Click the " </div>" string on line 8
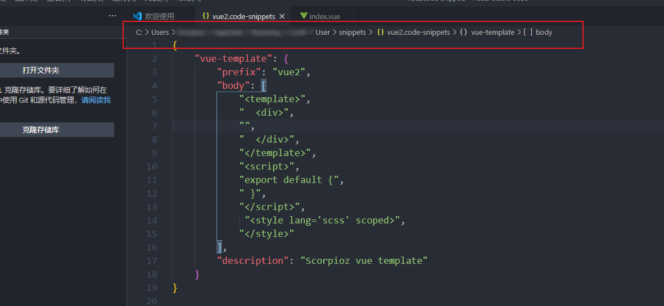The width and height of the screenshot is (664, 306). click(x=266, y=140)
